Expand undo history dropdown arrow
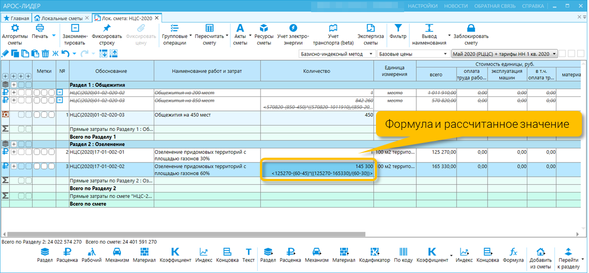Image resolution: width=589 pixels, height=273 pixels. (x=75, y=54)
